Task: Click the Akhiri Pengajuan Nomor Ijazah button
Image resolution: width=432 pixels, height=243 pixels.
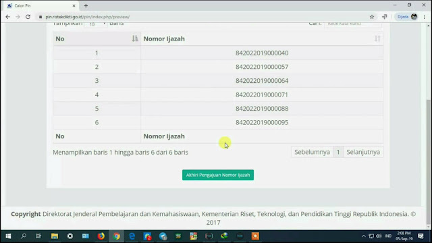Action: (218, 175)
